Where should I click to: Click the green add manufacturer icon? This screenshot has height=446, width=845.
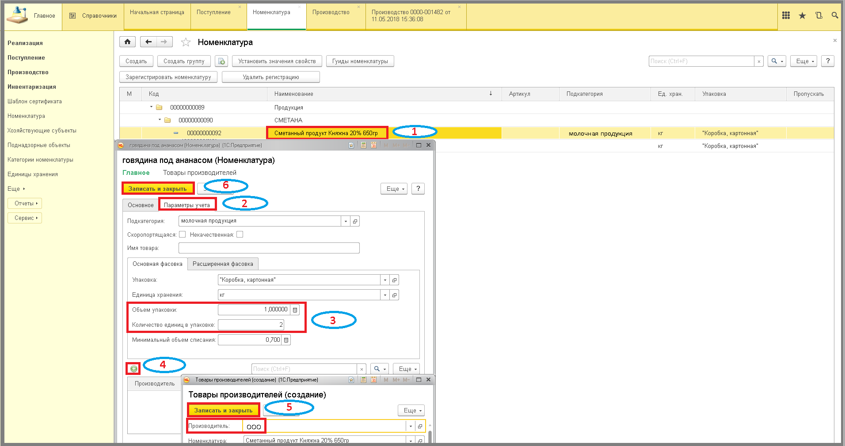pyautogui.click(x=134, y=369)
